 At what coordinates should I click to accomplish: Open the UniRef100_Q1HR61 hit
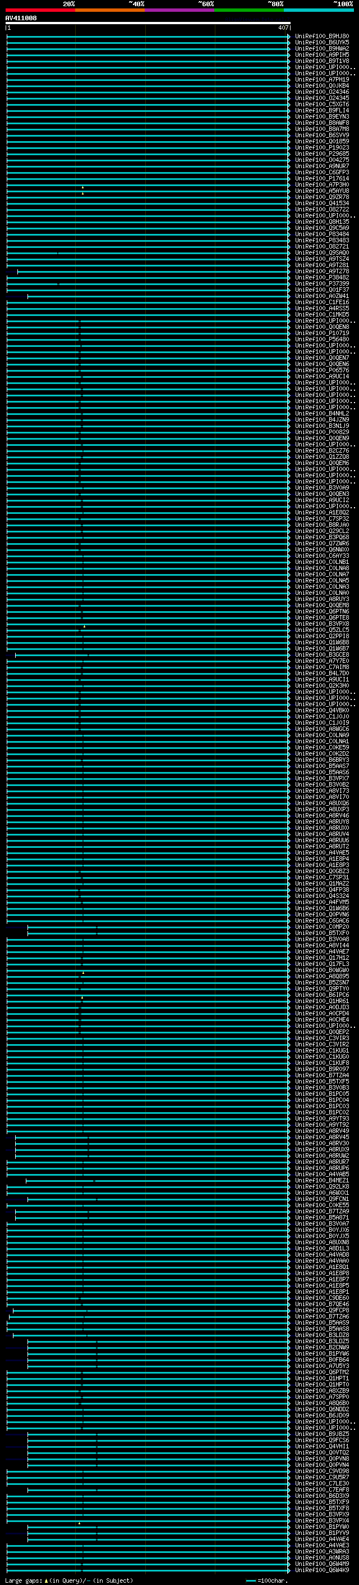pos(322,1002)
